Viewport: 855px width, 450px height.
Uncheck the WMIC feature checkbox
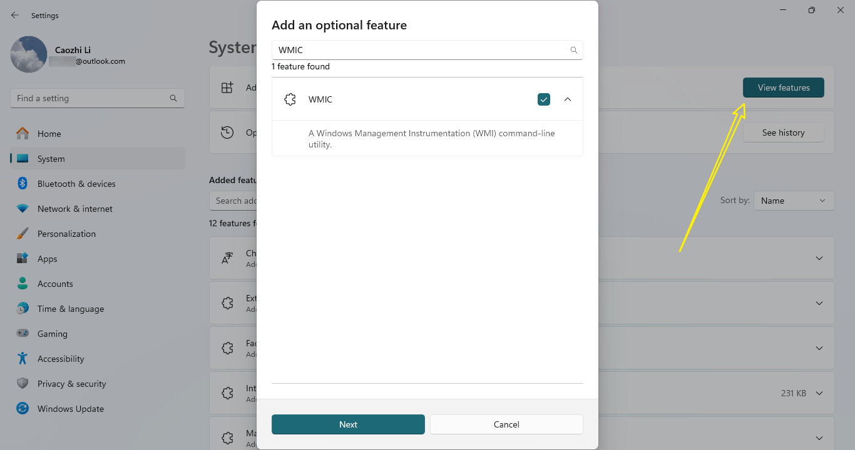pyautogui.click(x=543, y=99)
